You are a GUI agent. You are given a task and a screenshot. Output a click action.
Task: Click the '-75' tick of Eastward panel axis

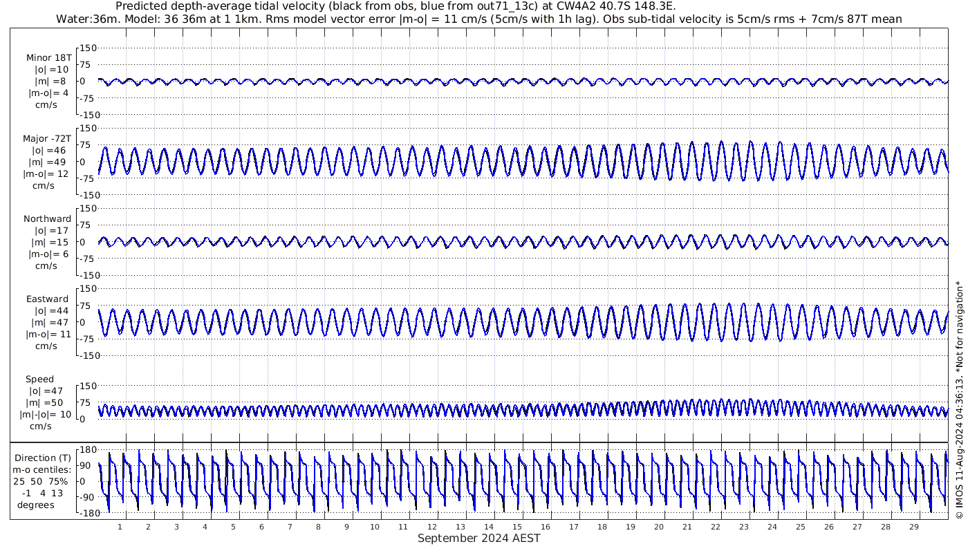89,339
